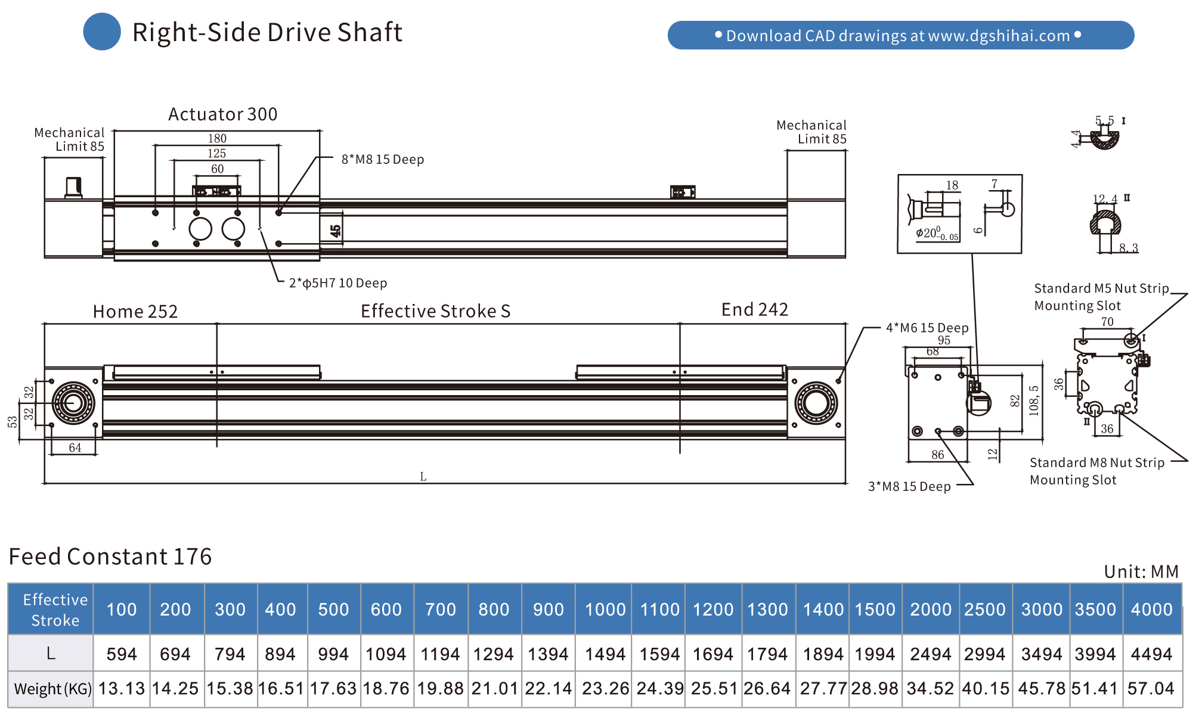Select the 4000 stroke column header
Screen dimensions: 1202x727
pos(1151,610)
